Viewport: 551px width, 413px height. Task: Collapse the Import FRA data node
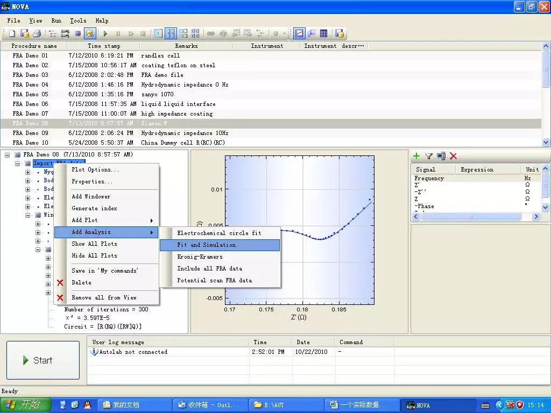17,163
